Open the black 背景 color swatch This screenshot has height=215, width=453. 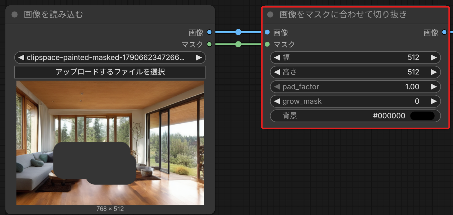pos(422,116)
